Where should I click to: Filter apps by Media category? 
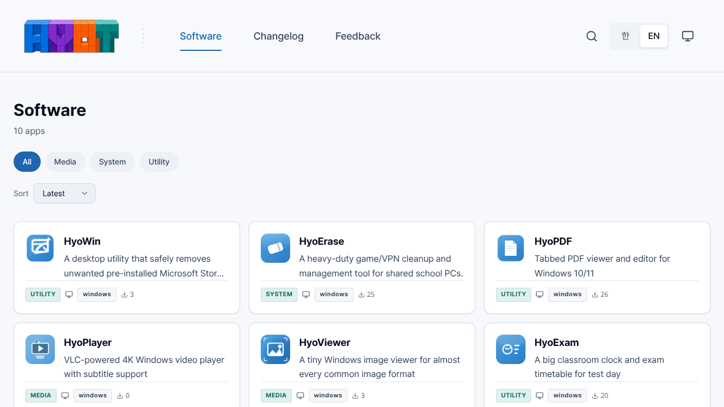tap(65, 162)
